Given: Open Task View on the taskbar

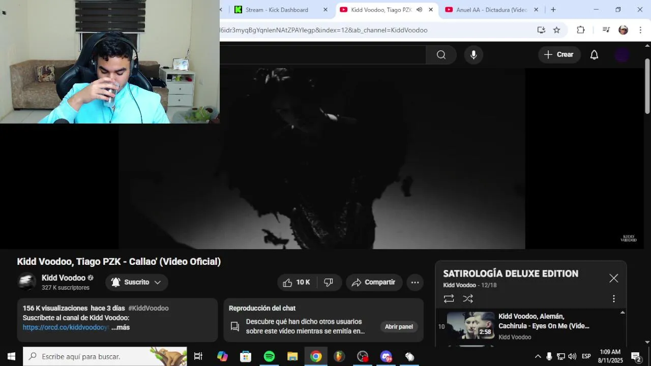Looking at the screenshot, I should pos(198,356).
